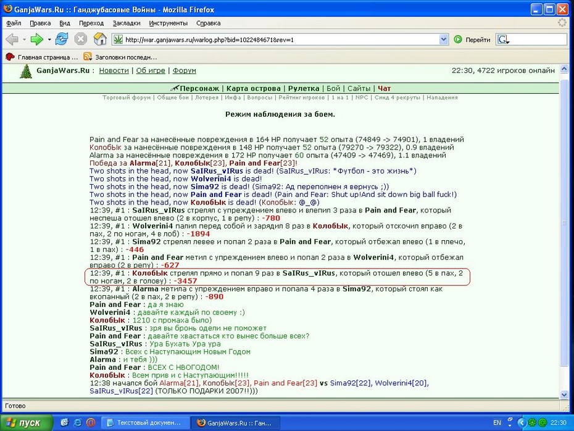Viewport: 574px width, 431px height.
Task: Open the Заголовки последн… RSS bookmark
Action: tap(120, 57)
